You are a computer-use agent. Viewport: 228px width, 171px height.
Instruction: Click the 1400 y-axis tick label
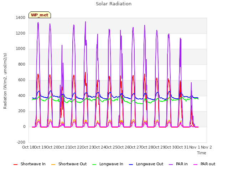pyautogui.click(x=21, y=17)
